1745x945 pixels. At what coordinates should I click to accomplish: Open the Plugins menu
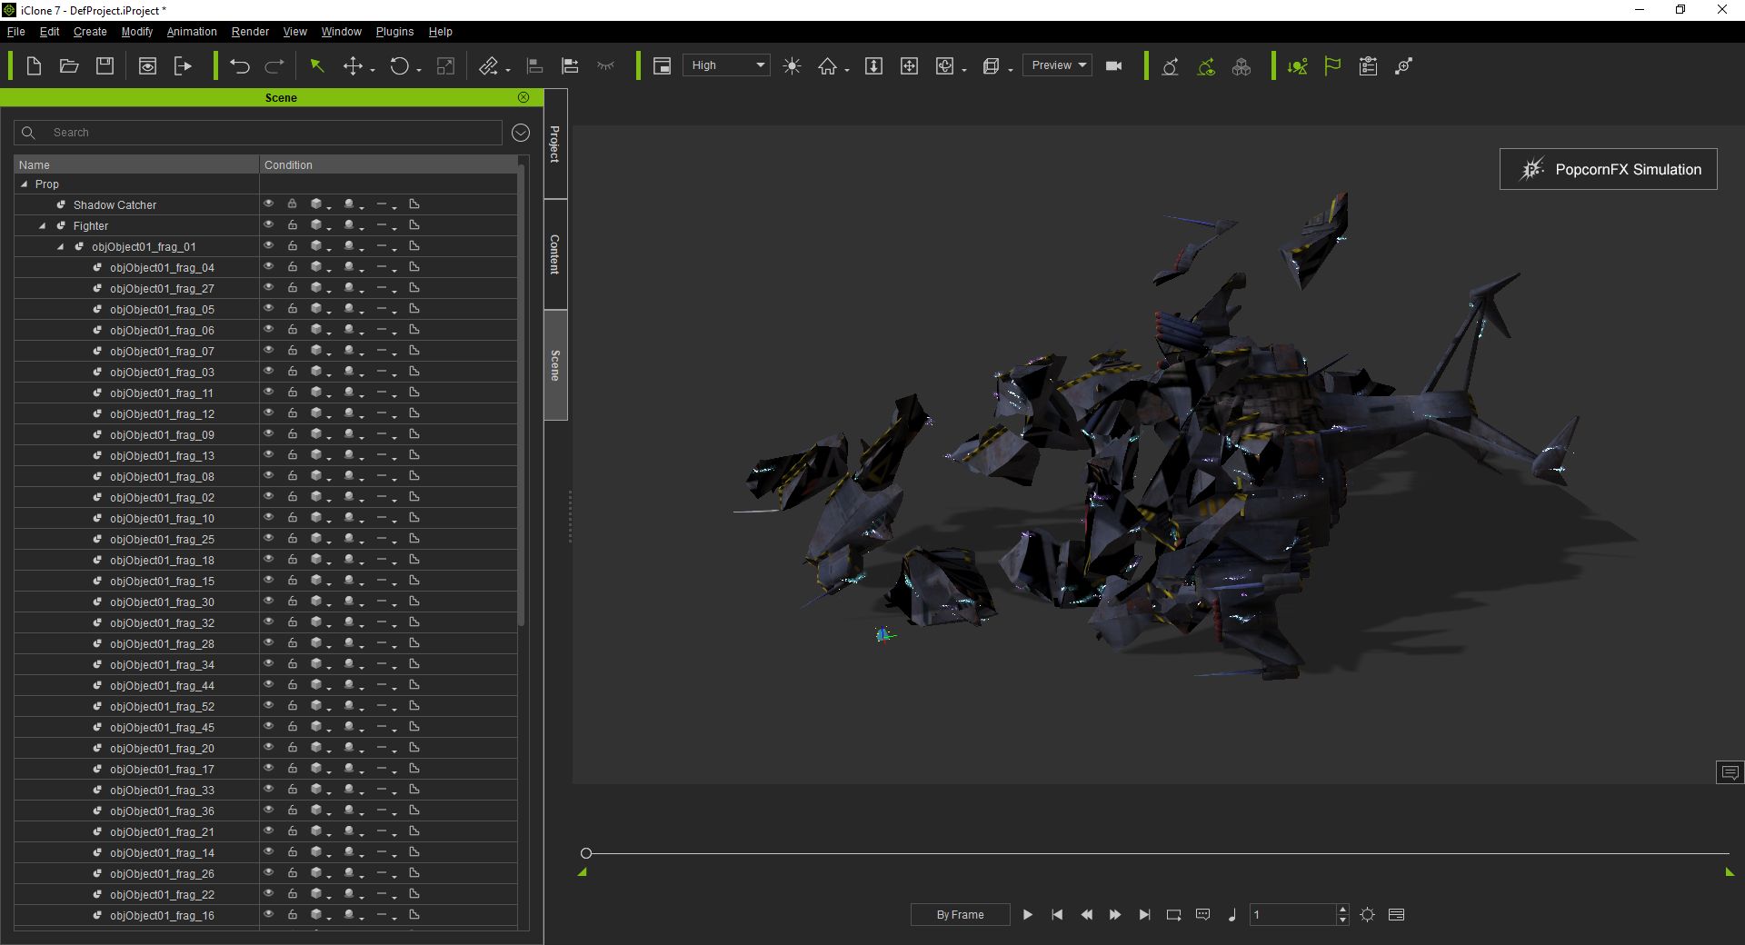coord(394,31)
